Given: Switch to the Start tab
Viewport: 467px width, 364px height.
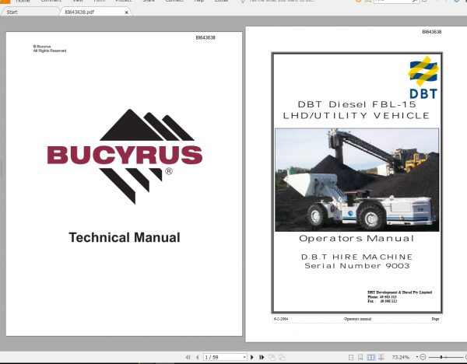Looking at the screenshot, I should 12,12.
